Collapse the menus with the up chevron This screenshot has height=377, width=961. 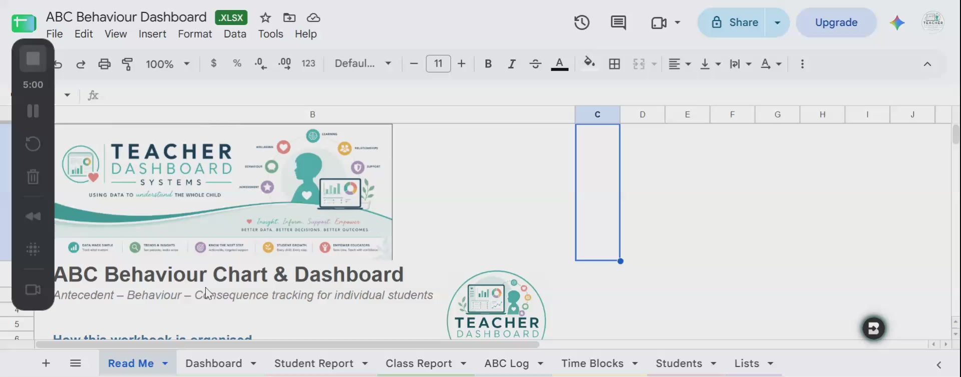pyautogui.click(x=927, y=64)
